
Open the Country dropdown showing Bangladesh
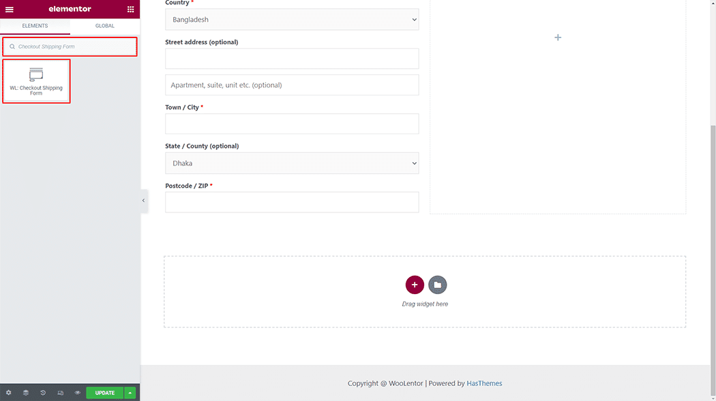pos(292,20)
